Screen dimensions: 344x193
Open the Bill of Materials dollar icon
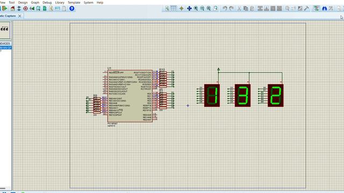tap(51, 9)
